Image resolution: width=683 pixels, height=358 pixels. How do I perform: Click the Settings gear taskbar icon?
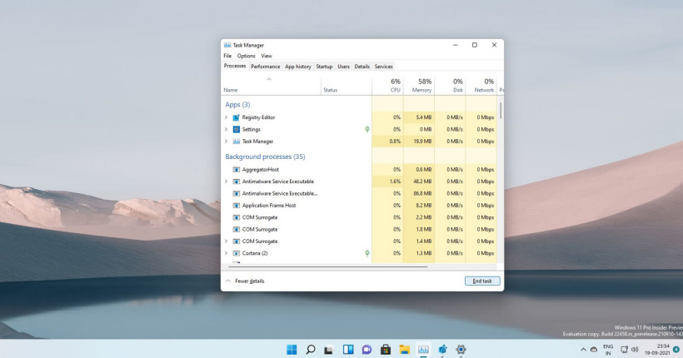pyautogui.click(x=461, y=350)
